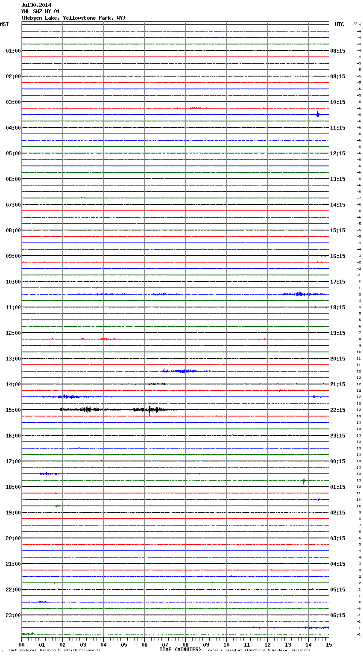
Task: Select the 07:00 MST time label
Action: click(x=13, y=205)
